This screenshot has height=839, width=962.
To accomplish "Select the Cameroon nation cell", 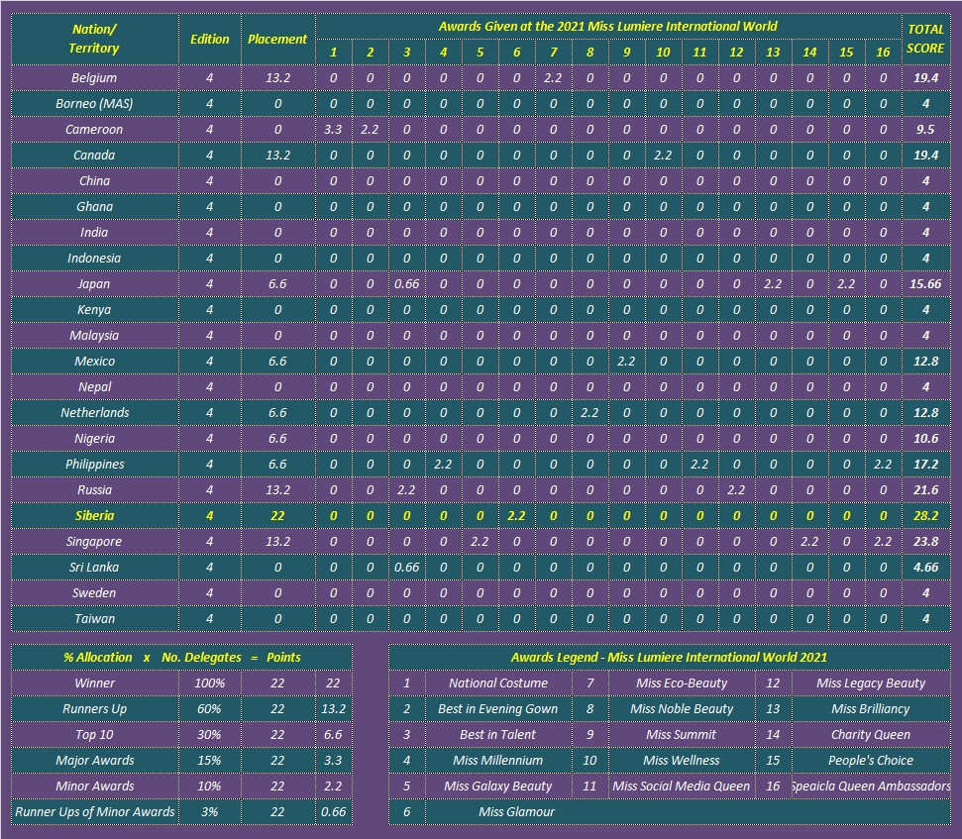I will pos(94,130).
